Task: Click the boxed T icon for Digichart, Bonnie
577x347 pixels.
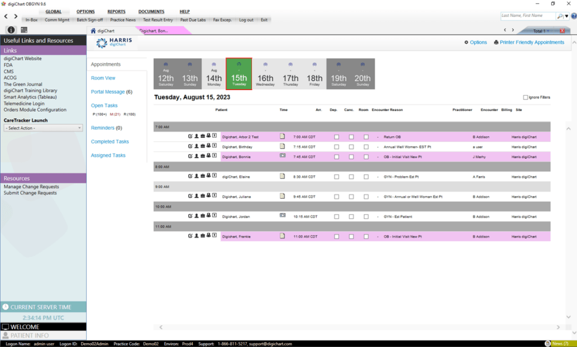Action: 215,156
